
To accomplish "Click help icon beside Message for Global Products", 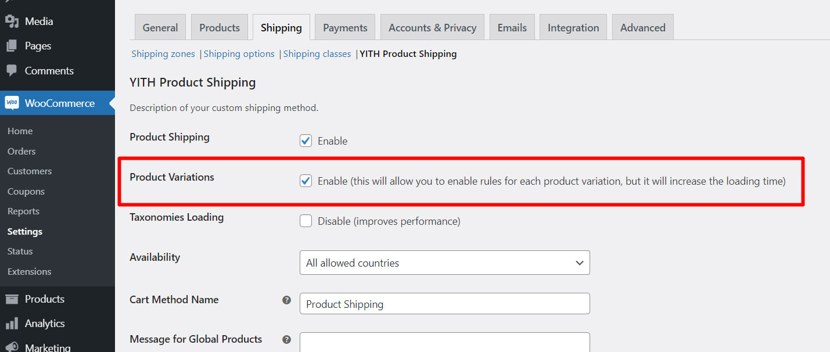I will click(286, 340).
